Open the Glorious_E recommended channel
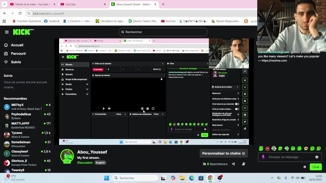The image size is (326, 183). 27,163
